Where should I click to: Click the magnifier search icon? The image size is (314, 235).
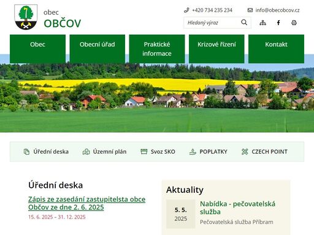coord(244,23)
